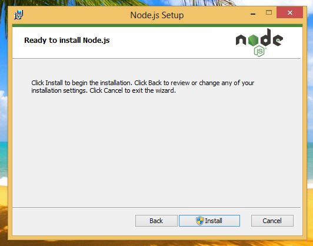Minimize the Node.js Setup window
Viewport: 313px width, 246px height.
(x=253, y=14)
